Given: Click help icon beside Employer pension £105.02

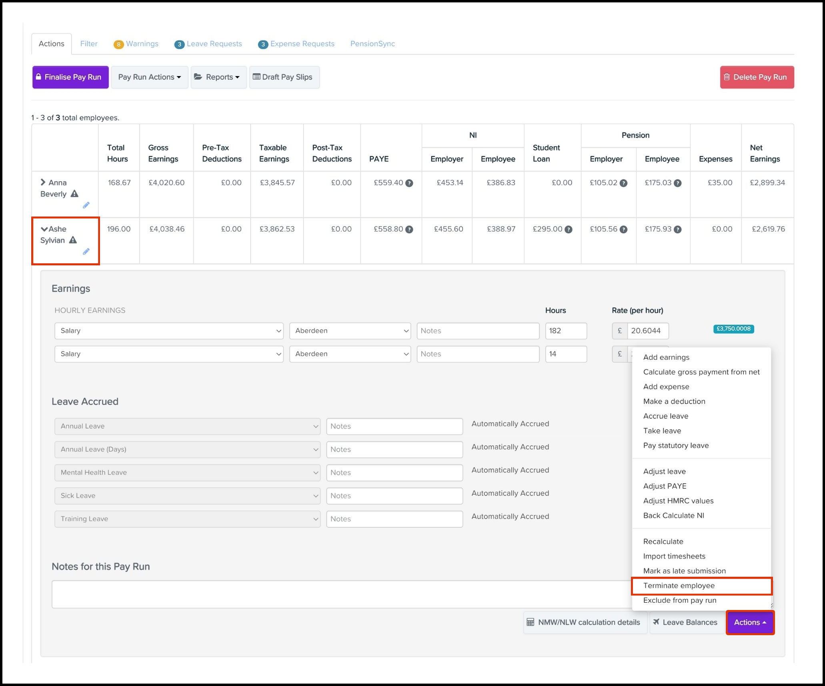Looking at the screenshot, I should tap(623, 183).
